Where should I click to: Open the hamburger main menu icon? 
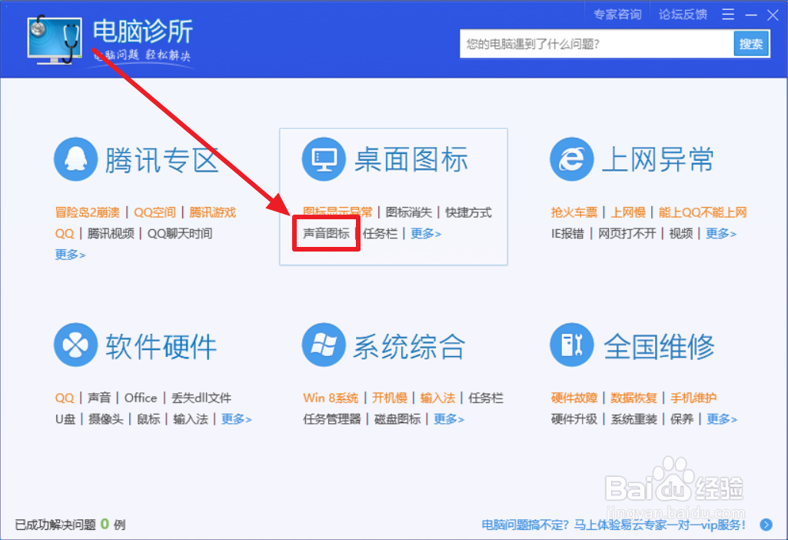tap(728, 15)
